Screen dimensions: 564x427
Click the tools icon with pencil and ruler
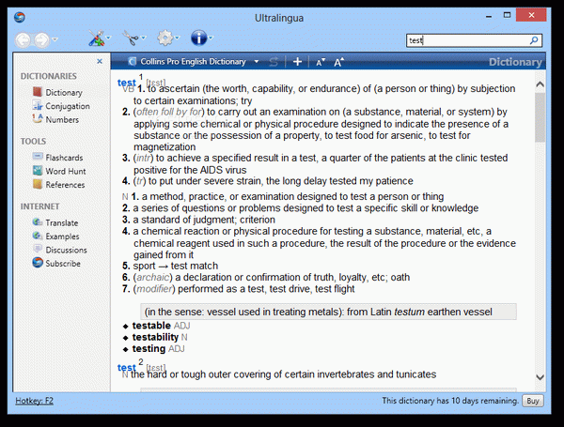pos(96,38)
